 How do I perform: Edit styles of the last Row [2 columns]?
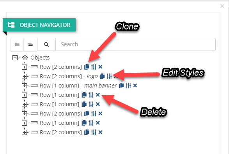(x=94, y=132)
